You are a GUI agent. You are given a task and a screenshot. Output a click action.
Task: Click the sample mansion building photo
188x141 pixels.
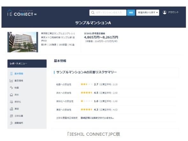pos(23,42)
